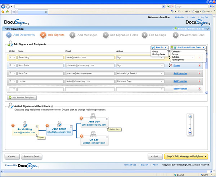This screenshot has height=177, width=216.
Task: Click the browser forward arrow button
Action: tap(8, 7)
